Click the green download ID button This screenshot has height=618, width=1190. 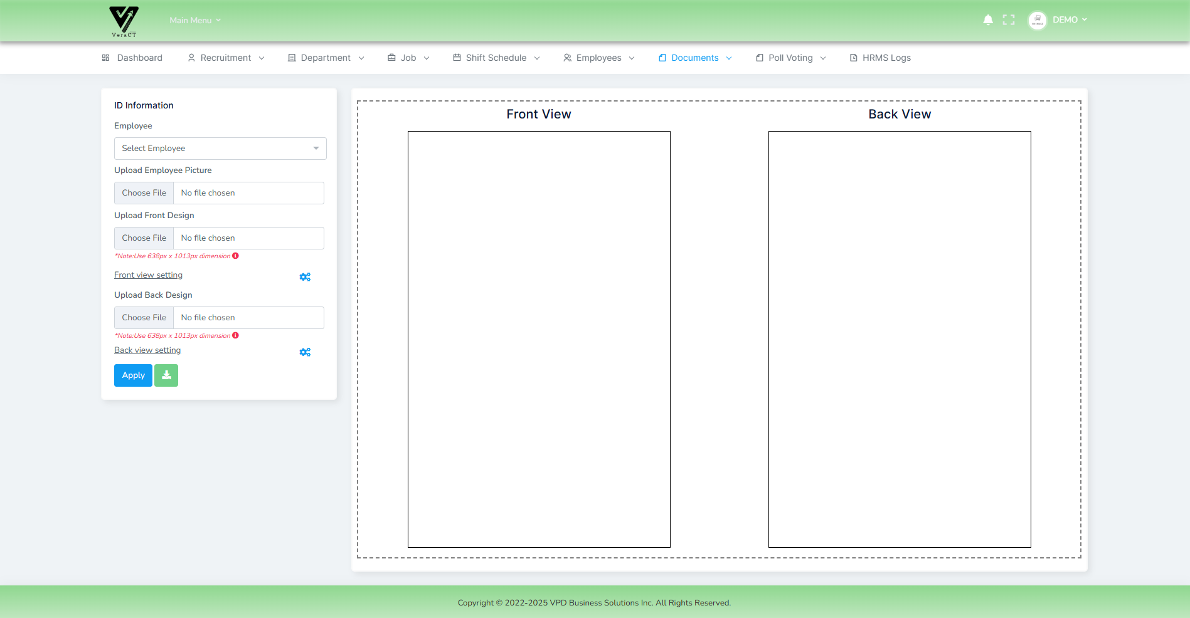[x=166, y=375]
